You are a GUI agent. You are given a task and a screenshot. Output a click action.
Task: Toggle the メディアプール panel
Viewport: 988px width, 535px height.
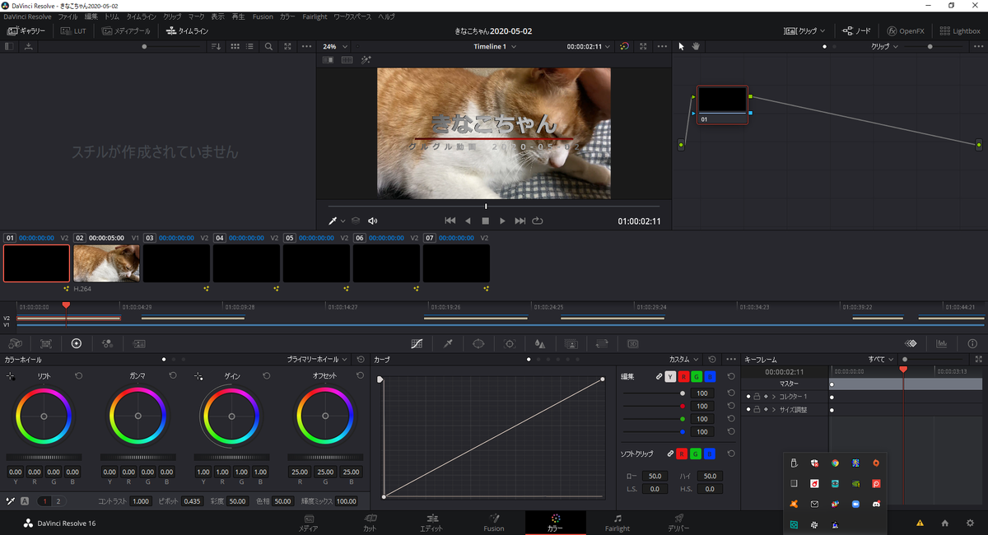pos(126,30)
